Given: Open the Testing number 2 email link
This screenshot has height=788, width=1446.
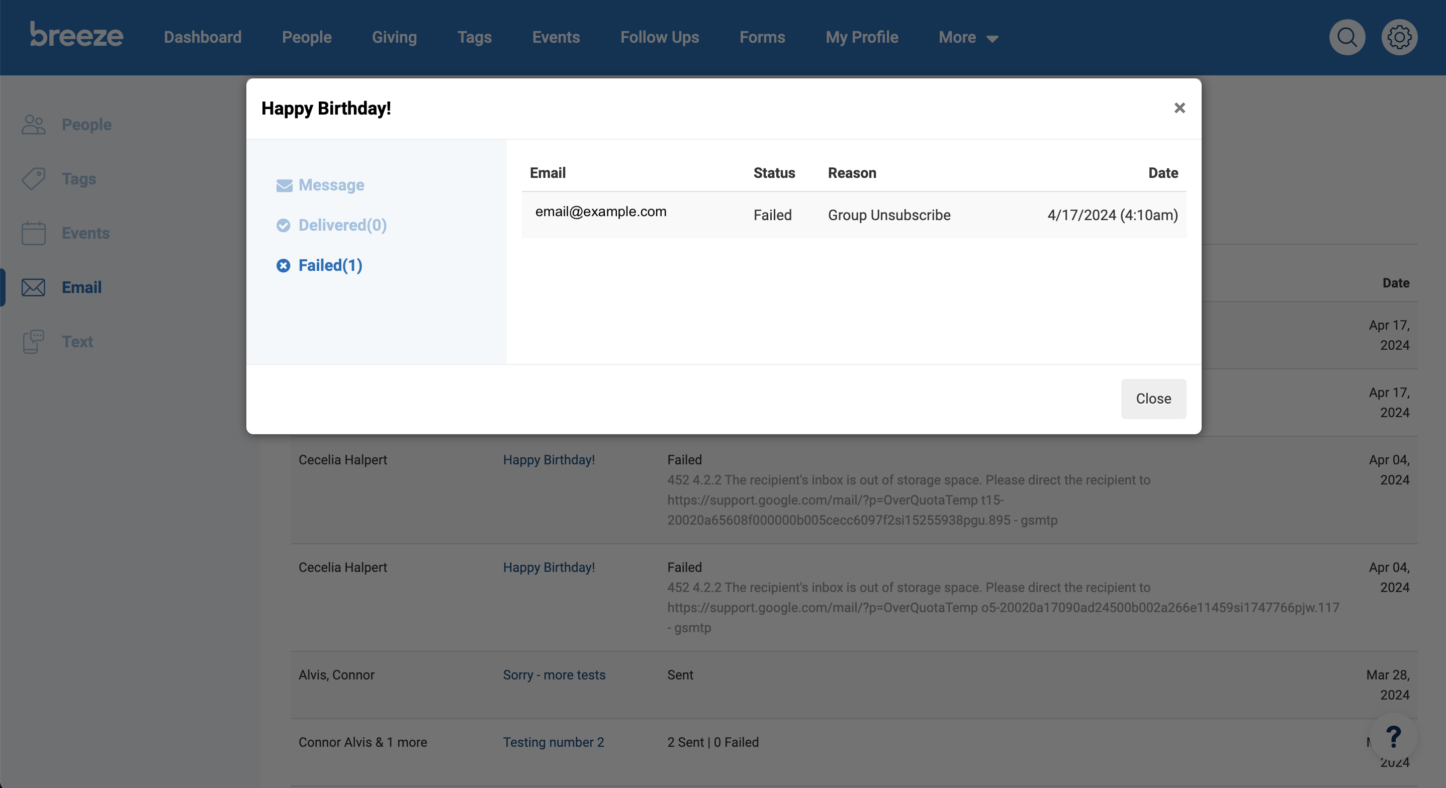Looking at the screenshot, I should coord(554,742).
